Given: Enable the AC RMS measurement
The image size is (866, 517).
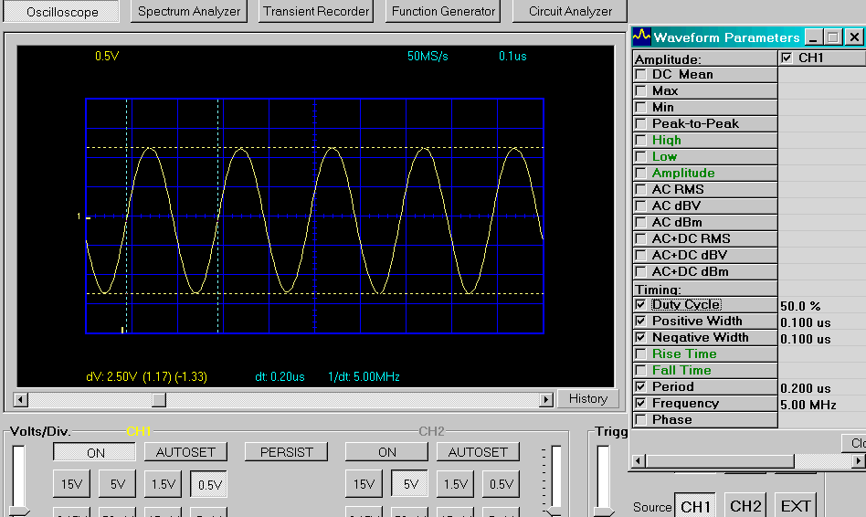Looking at the screenshot, I should pyautogui.click(x=640, y=189).
